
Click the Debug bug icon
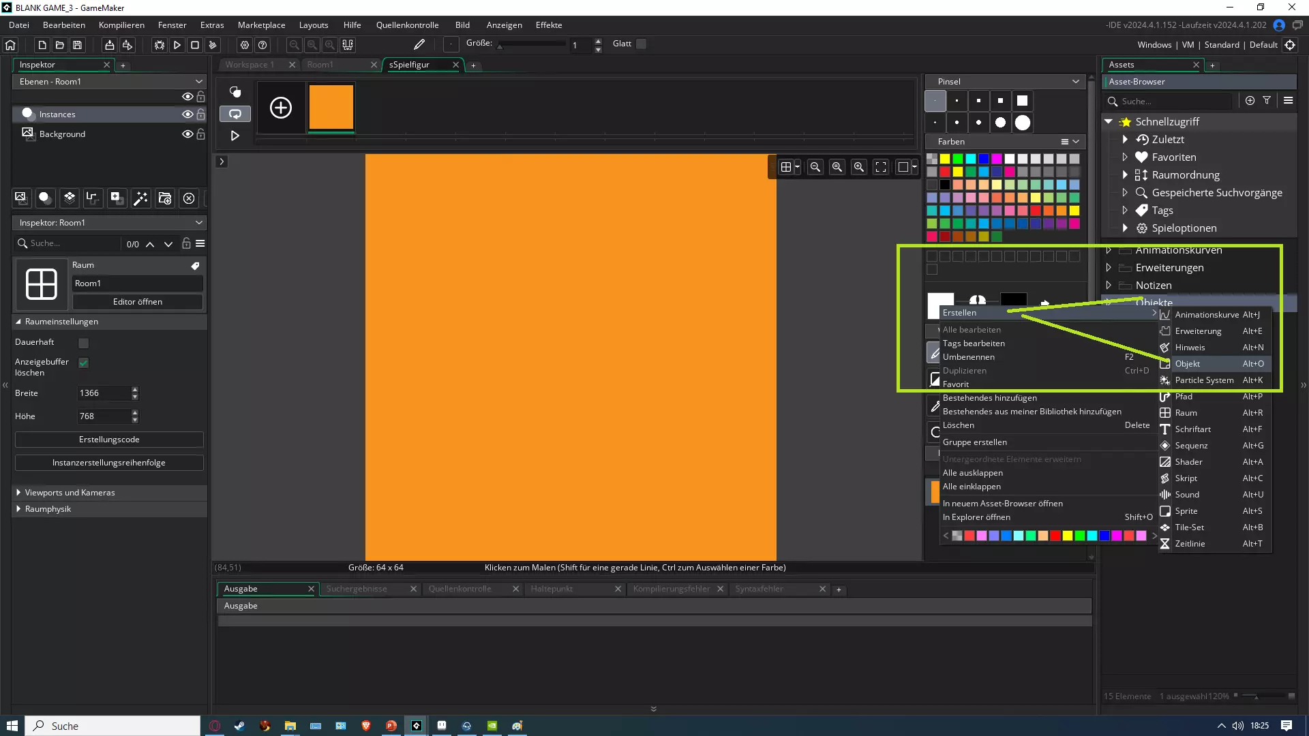click(x=159, y=45)
